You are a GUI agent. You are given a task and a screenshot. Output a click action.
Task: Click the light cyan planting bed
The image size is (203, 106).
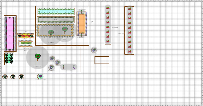pos(56,12)
